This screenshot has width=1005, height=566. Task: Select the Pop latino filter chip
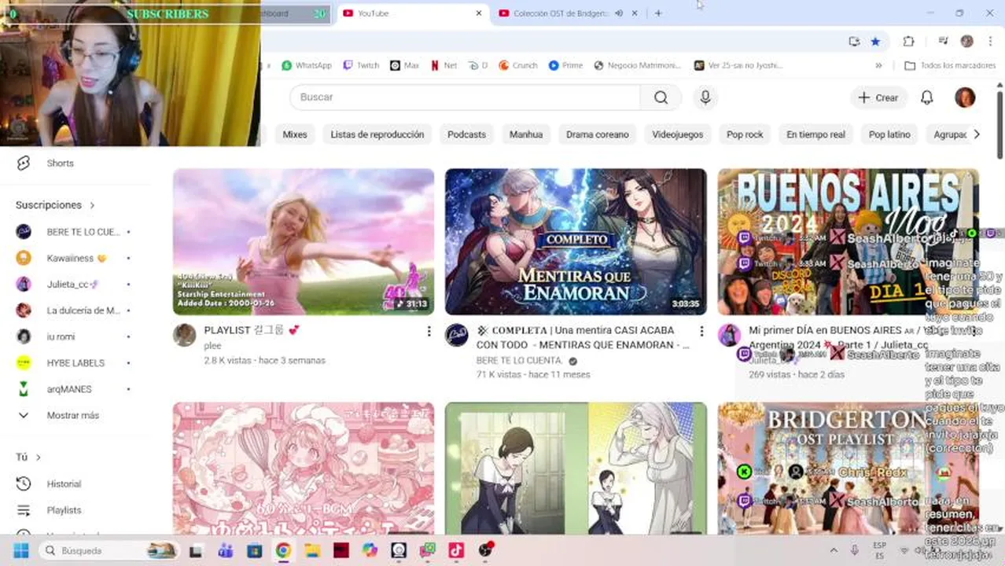click(889, 134)
